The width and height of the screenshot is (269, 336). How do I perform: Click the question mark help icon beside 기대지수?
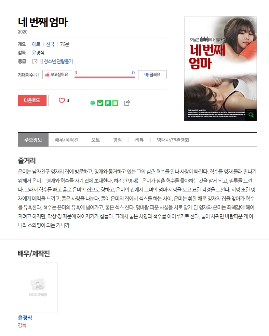(x=37, y=75)
